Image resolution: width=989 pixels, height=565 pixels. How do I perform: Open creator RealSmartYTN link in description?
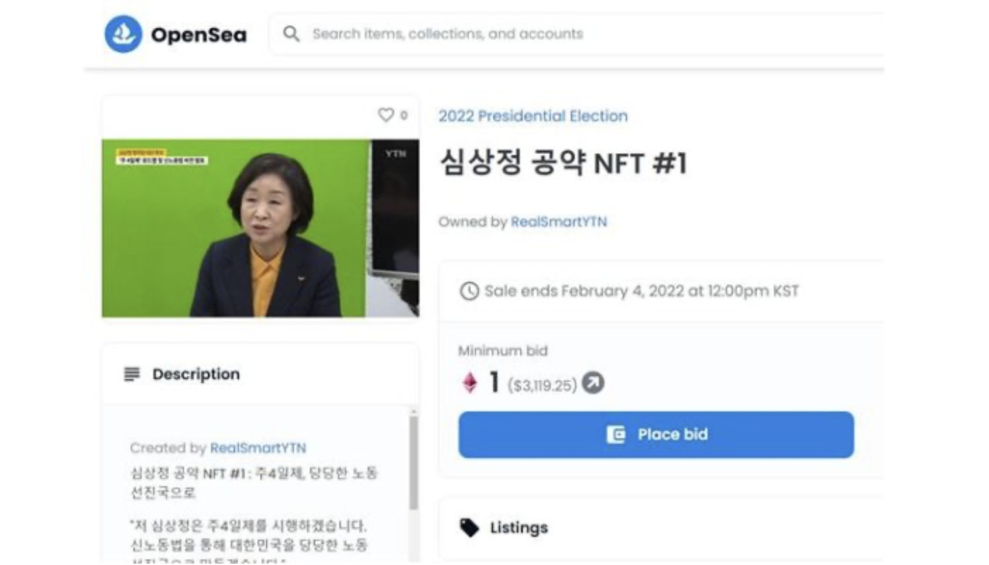(x=258, y=448)
